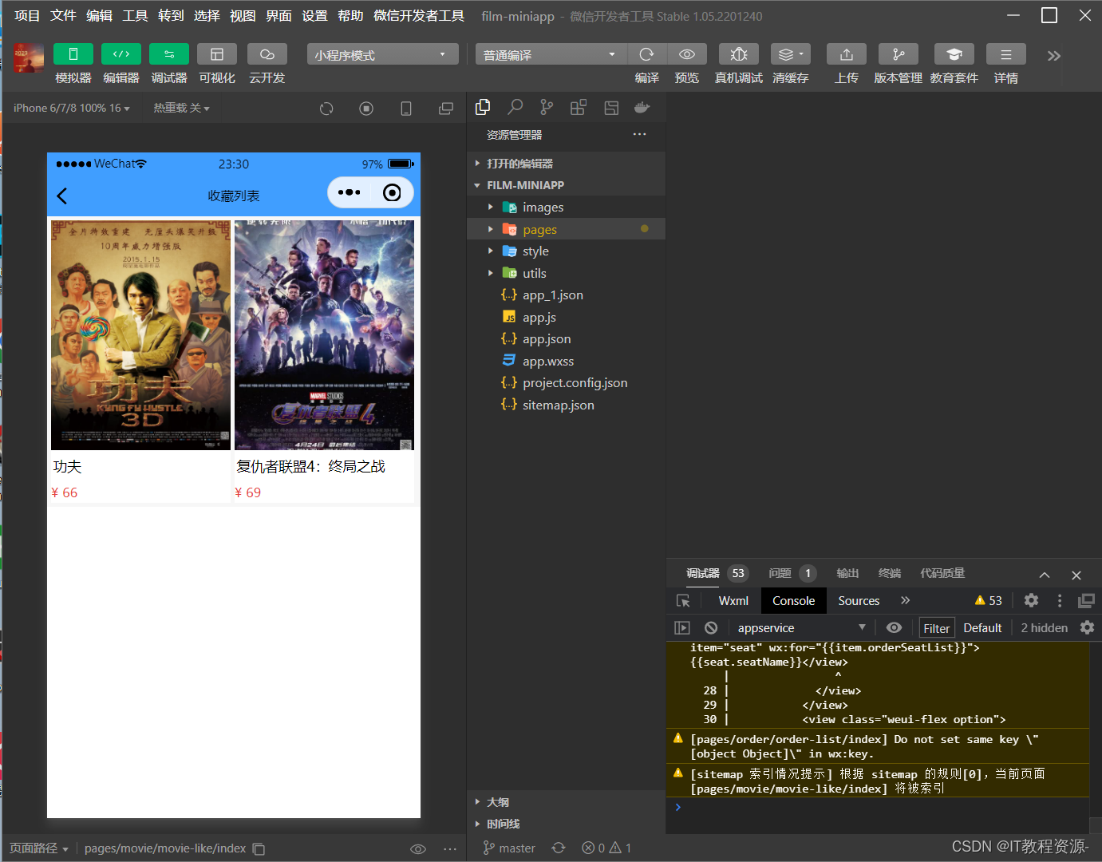Open the 小程序模式 mode dropdown
This screenshot has height=862, width=1102.
(x=382, y=54)
